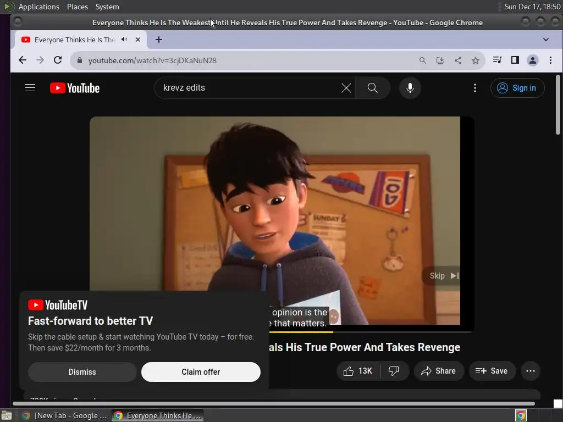Close the Everyone Thinks He Is The tab

[x=138, y=40]
